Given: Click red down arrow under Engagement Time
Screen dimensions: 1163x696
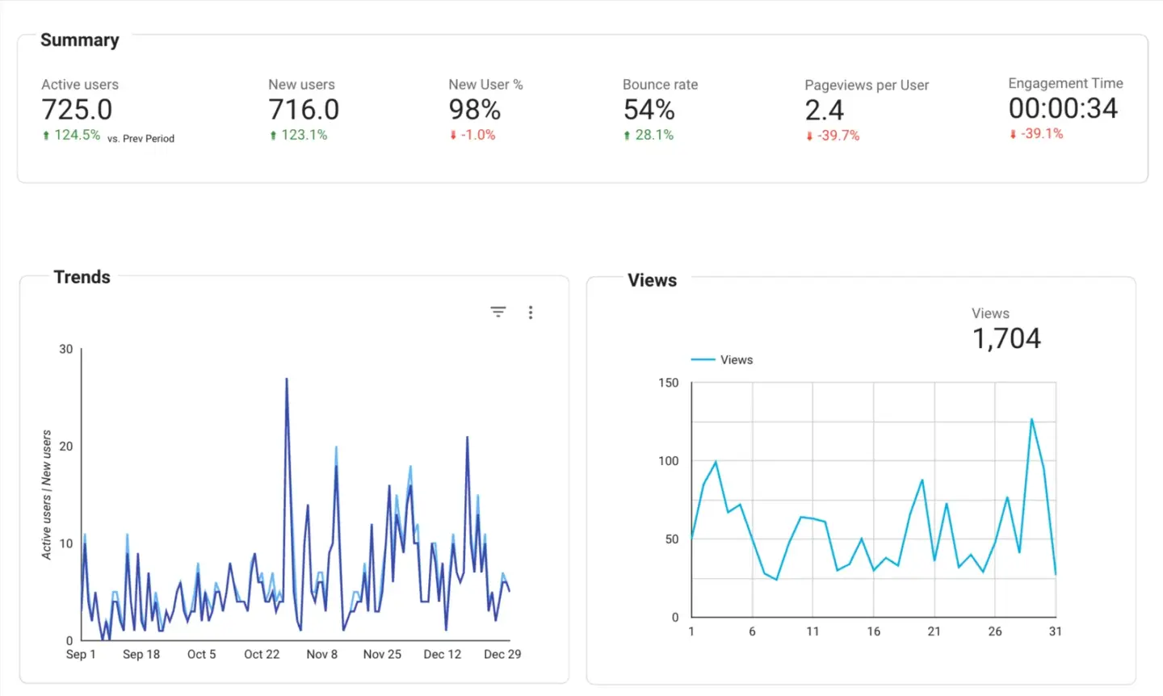Looking at the screenshot, I should click(x=1013, y=134).
